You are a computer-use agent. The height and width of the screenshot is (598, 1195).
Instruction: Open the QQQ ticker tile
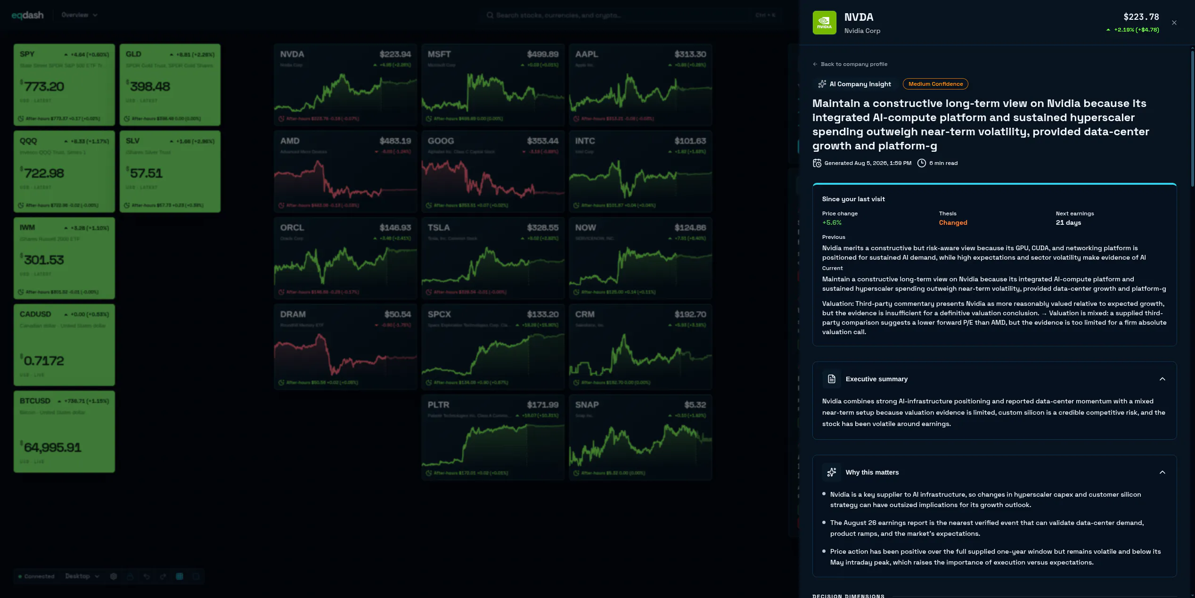click(x=64, y=172)
